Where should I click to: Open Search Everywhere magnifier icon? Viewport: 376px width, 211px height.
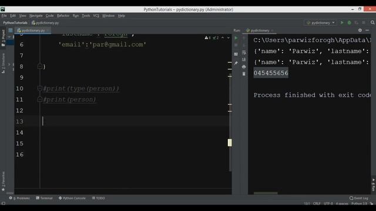pyautogui.click(x=372, y=22)
